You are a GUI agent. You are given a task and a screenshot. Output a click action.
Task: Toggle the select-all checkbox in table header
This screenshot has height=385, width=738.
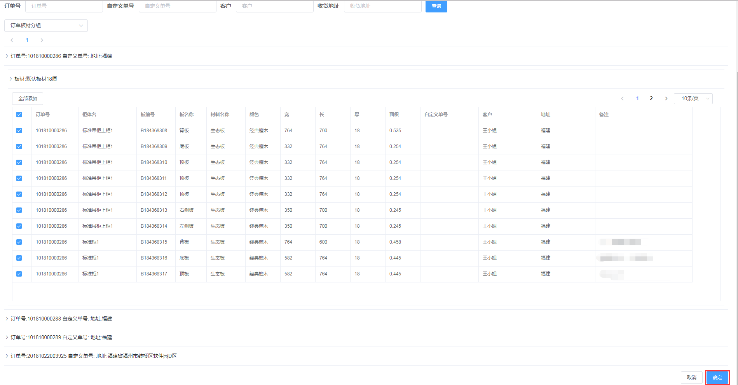(19, 115)
